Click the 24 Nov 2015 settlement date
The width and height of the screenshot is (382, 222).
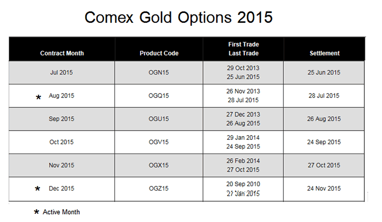[324, 189]
